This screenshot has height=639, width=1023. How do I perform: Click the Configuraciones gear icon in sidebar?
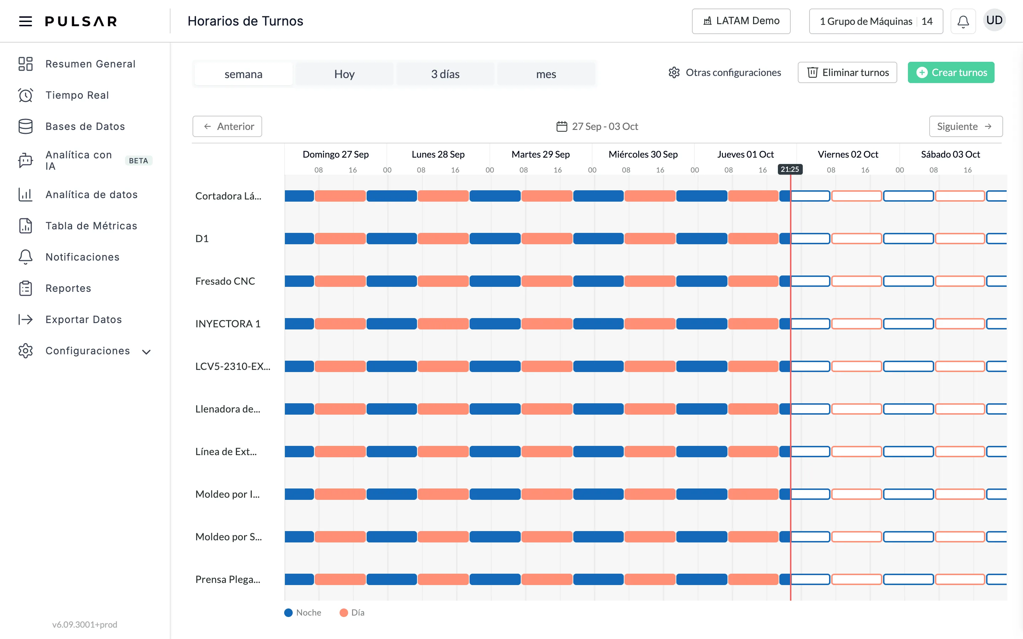[x=25, y=351]
